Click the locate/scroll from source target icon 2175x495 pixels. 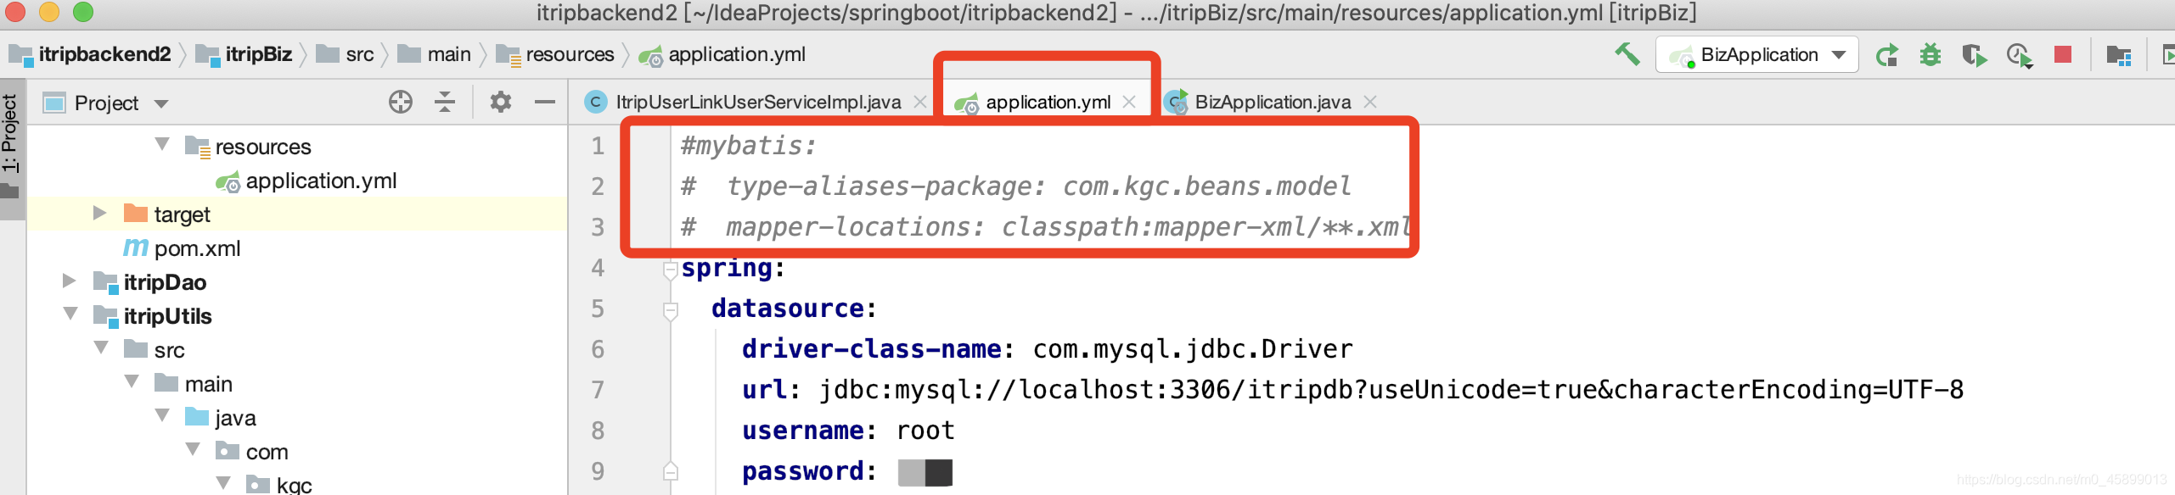click(x=401, y=103)
